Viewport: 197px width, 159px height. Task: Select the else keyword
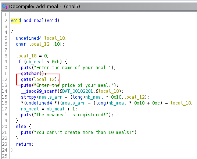pos(21,127)
